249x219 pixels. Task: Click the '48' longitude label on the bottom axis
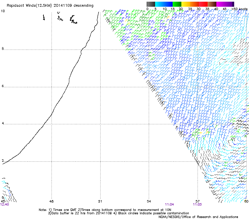click(51, 201)
